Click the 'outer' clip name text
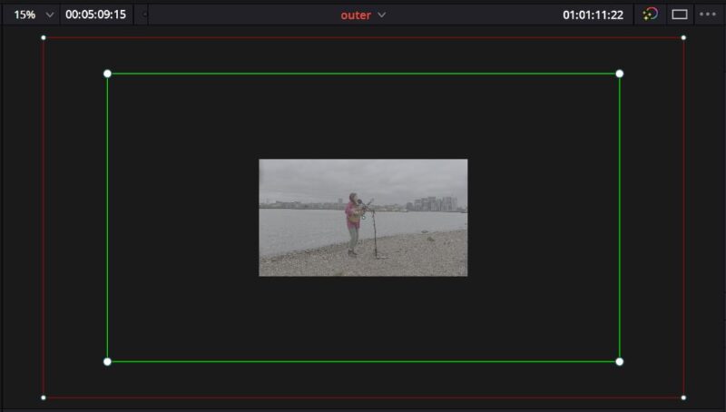Viewport: 726px width, 412px height. point(356,15)
